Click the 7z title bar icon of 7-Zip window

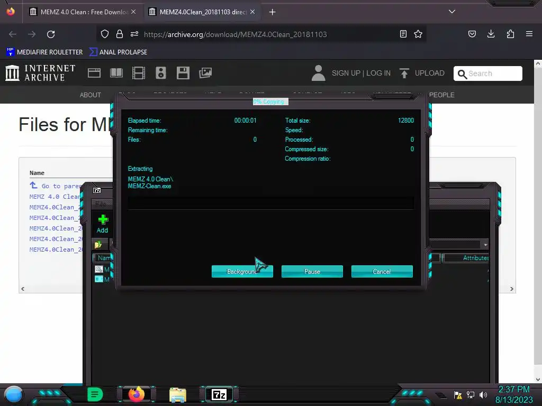97,190
